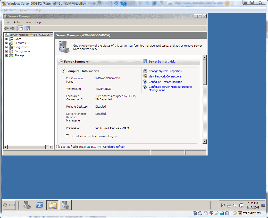
Task: Click the WORKGROUP value text
Action: click(x=104, y=89)
